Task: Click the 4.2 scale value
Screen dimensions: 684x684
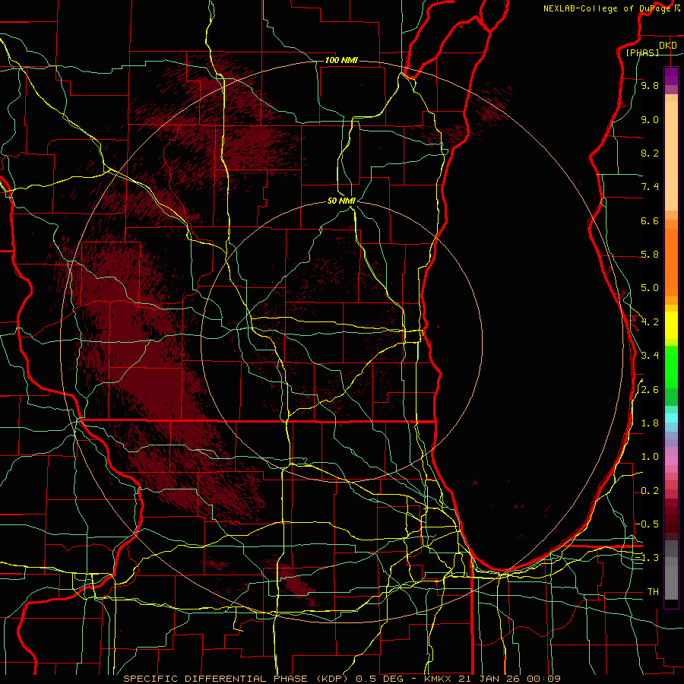Action: [x=650, y=322]
